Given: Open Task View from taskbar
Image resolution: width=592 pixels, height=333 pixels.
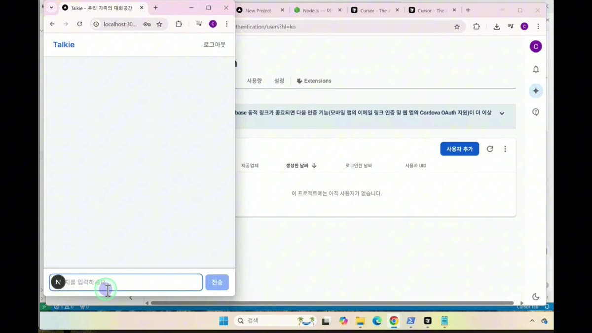Looking at the screenshot, I should pos(326,321).
